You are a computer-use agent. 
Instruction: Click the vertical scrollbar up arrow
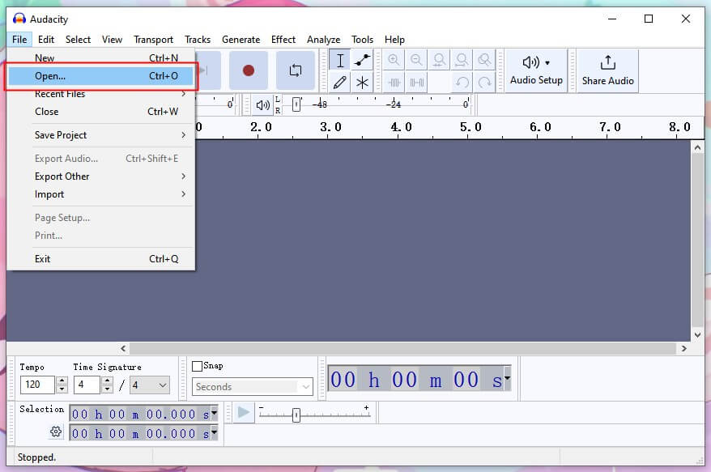[697, 147]
